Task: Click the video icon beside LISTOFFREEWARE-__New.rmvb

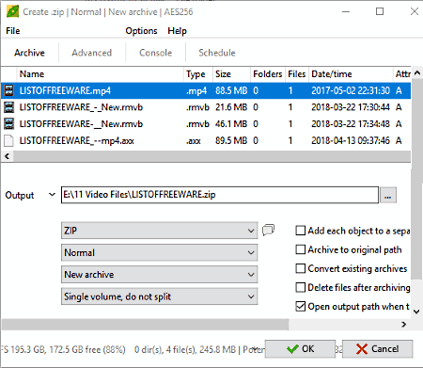Action: pos(8,124)
